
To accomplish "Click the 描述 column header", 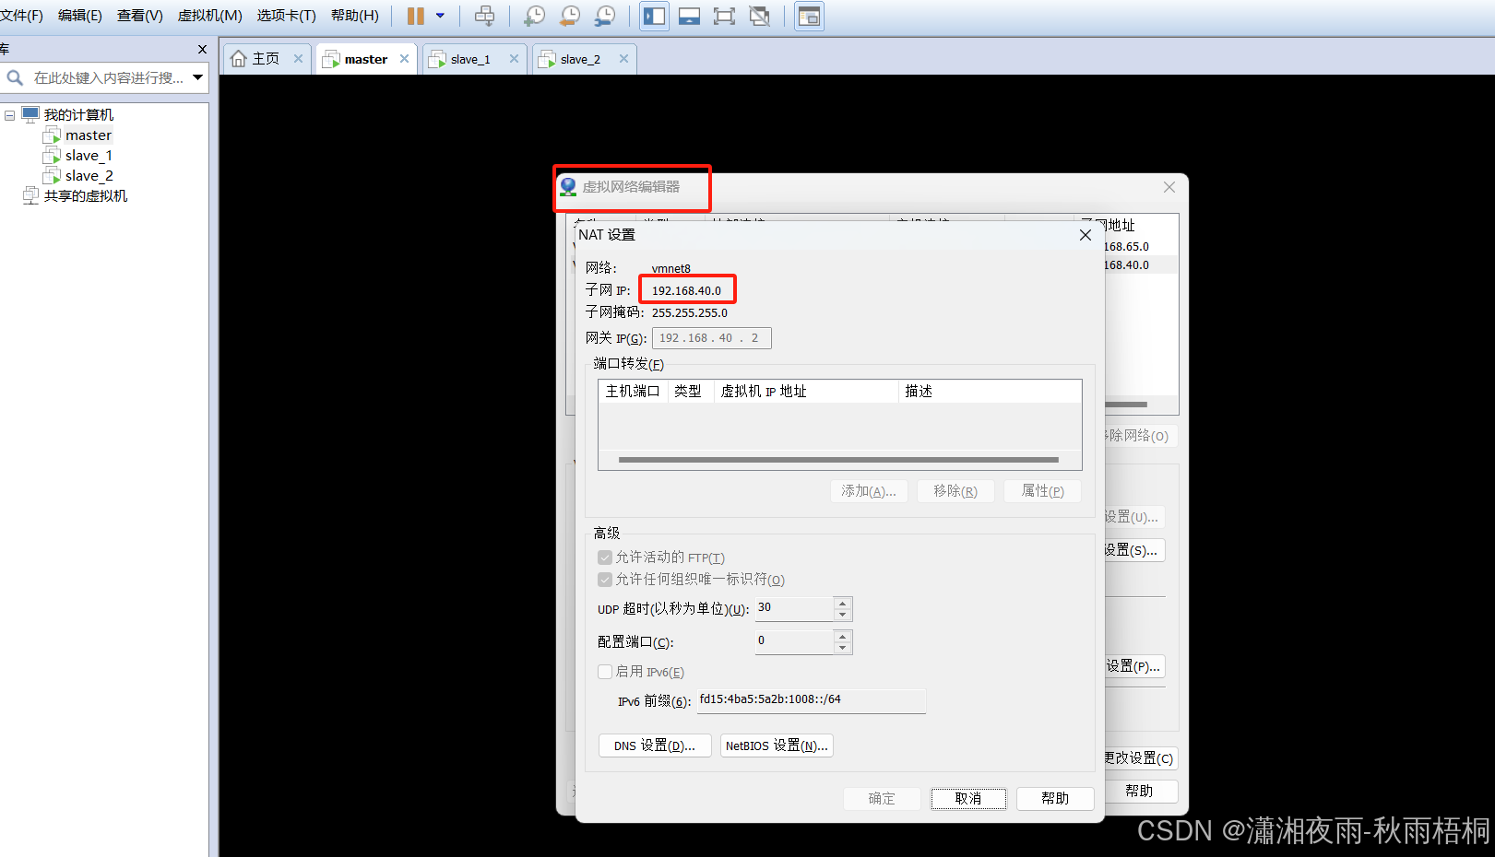I will click(x=990, y=391).
